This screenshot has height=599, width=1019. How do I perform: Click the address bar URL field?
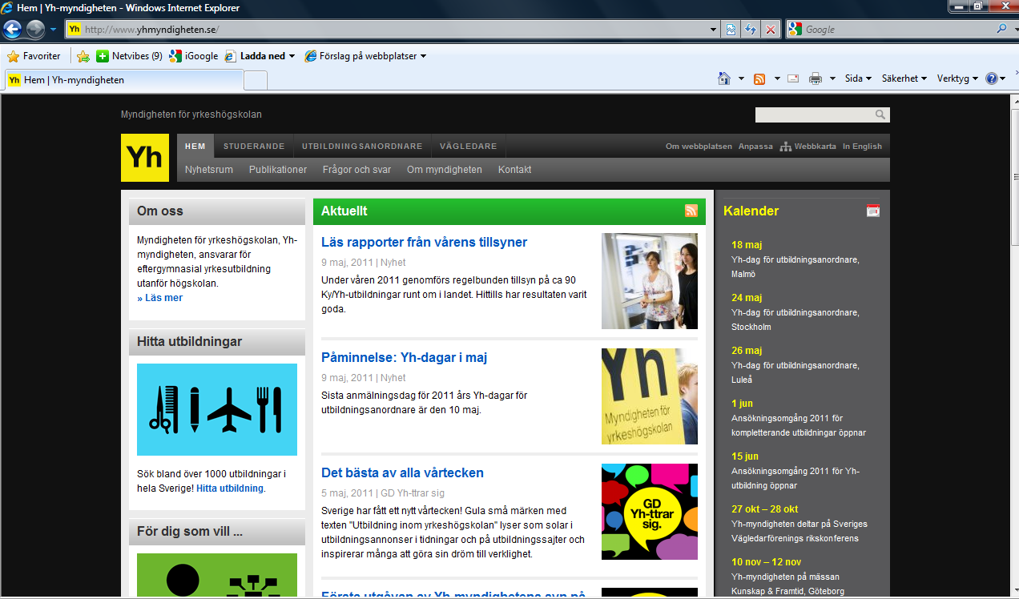pos(393,30)
